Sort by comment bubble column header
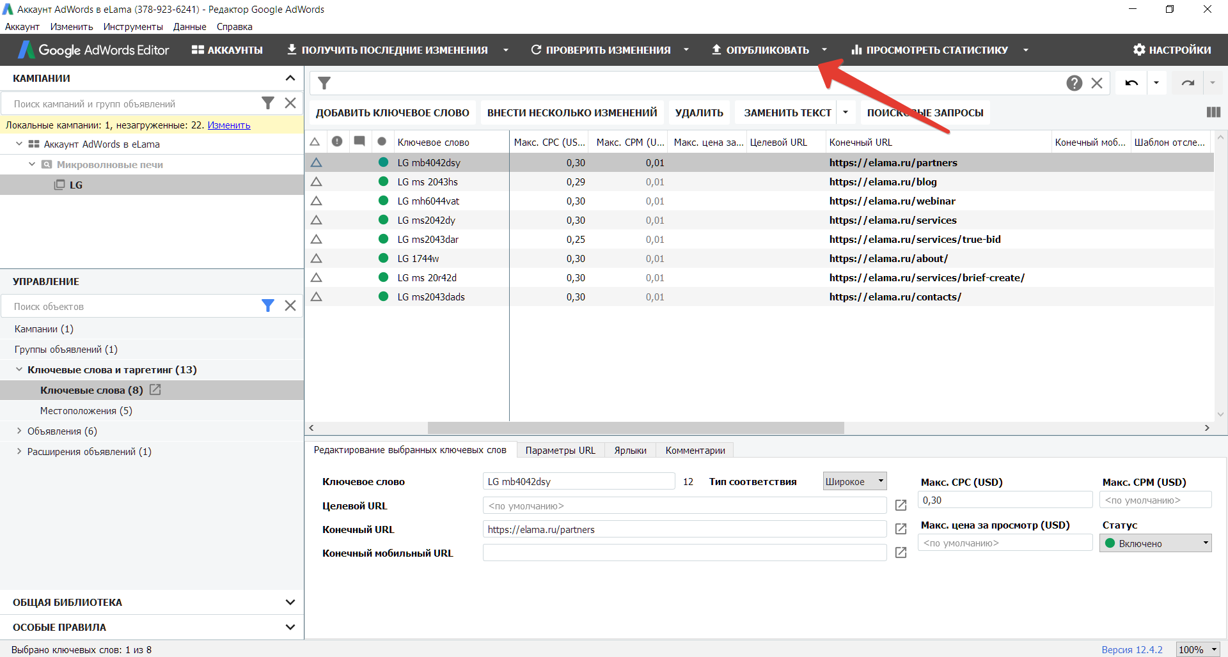Viewport: 1228px width, 657px height. tap(359, 142)
